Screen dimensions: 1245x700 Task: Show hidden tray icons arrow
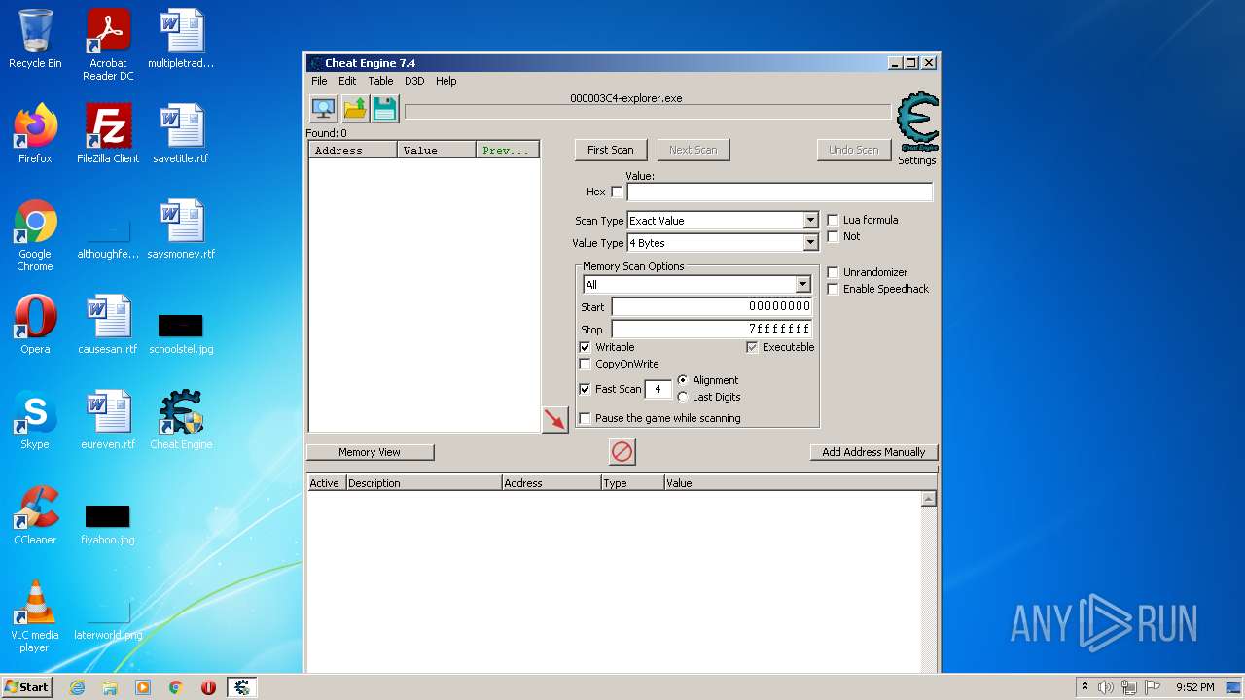coord(1084,687)
